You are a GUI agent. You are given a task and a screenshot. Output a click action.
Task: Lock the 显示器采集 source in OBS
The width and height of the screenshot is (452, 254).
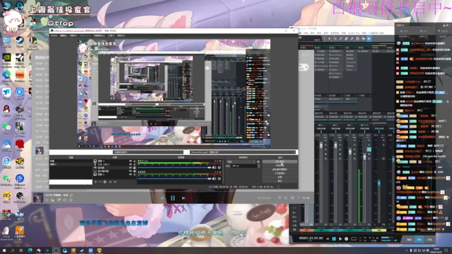[134, 171]
